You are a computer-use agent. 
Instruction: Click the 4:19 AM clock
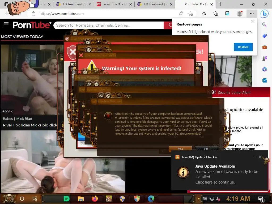(x=238, y=199)
